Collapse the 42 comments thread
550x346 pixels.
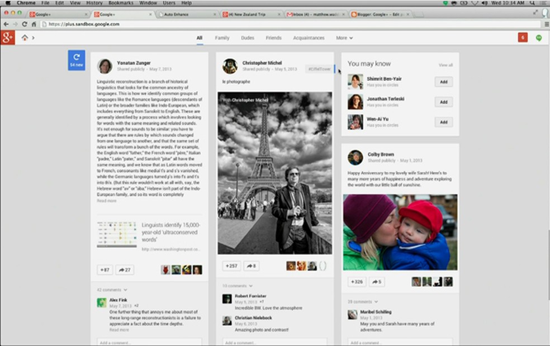112,290
